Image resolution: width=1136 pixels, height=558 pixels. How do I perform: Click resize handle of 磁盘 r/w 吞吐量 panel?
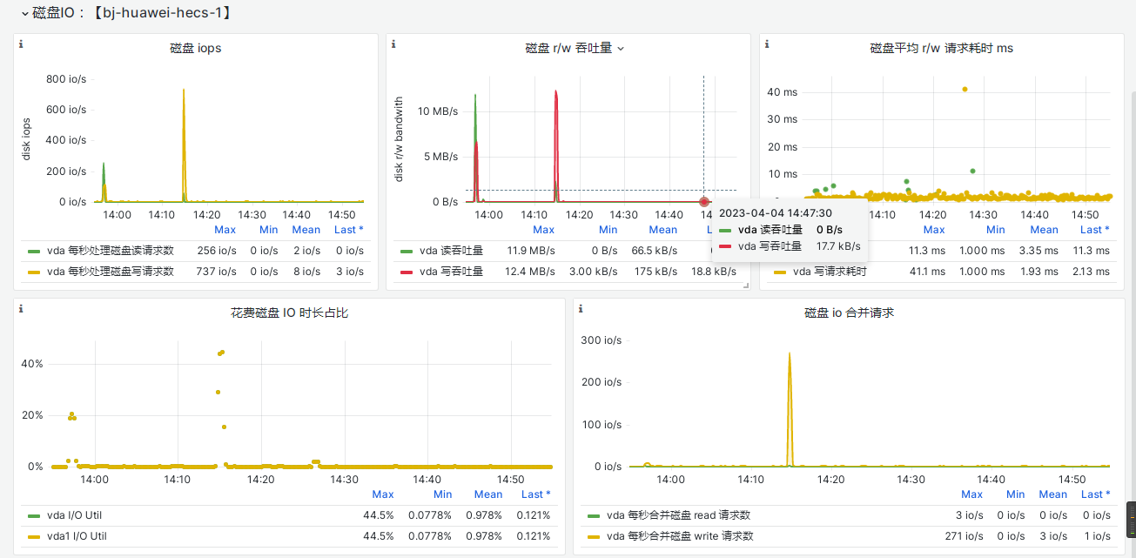744,285
